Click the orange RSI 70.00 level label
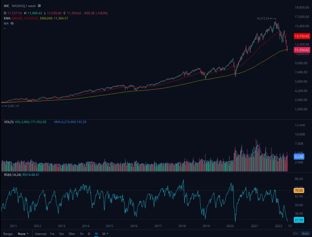The image size is (312, 237). tap(299, 190)
